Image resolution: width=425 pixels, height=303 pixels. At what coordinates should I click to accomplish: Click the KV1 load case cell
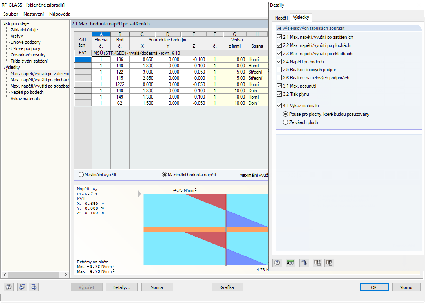tap(83, 53)
